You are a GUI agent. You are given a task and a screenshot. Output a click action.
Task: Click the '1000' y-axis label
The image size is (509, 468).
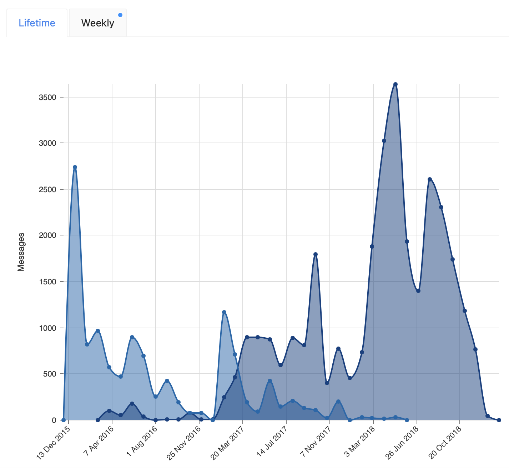pos(47,328)
